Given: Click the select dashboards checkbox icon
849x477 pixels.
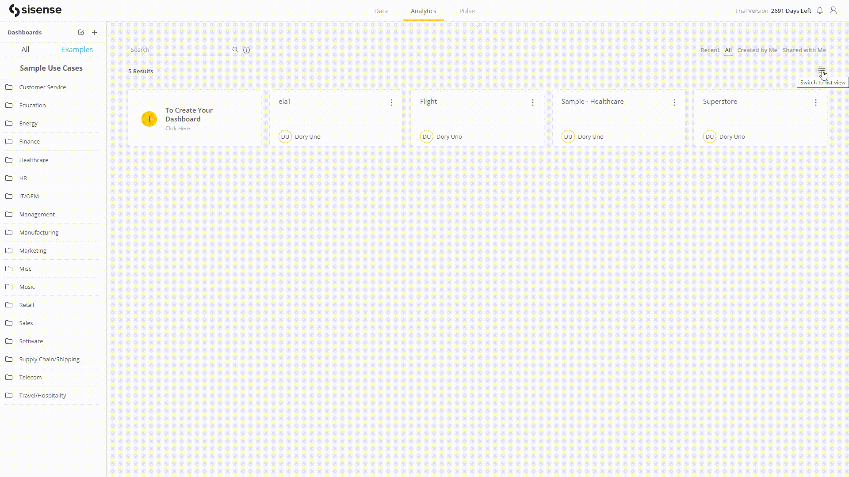Looking at the screenshot, I should tap(81, 32).
